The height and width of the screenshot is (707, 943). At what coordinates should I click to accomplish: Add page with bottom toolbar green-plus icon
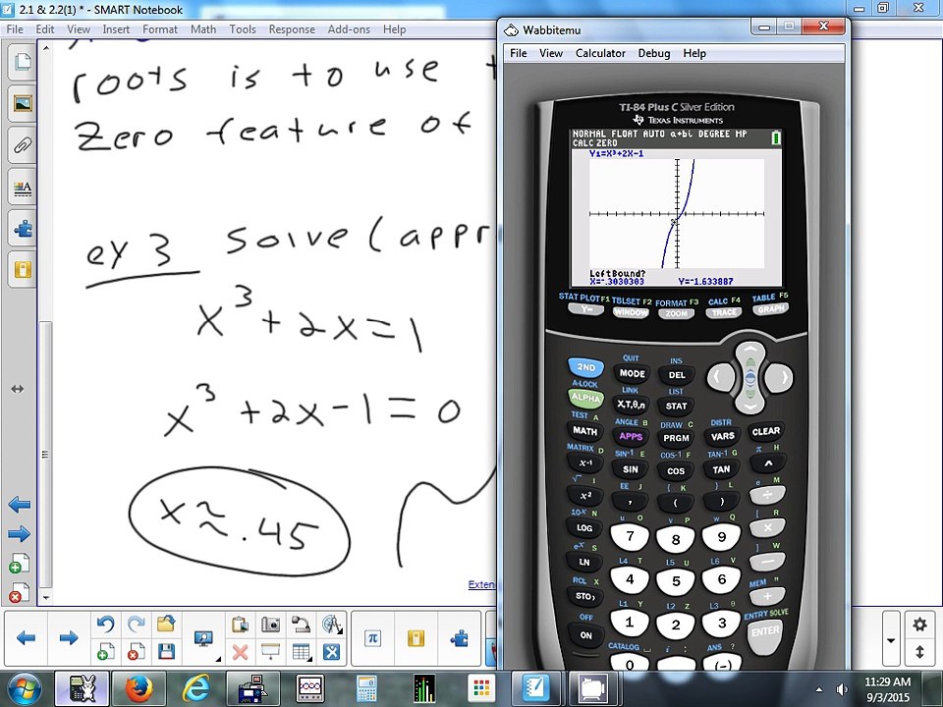click(105, 652)
